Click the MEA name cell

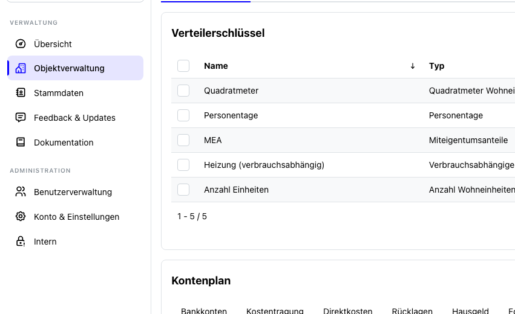(213, 140)
